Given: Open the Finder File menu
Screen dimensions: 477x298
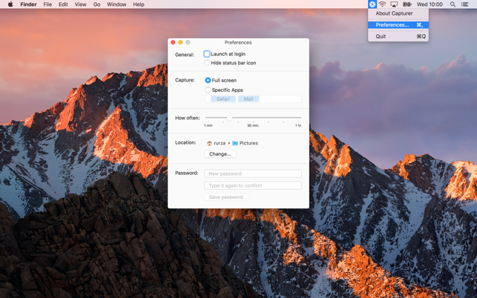Looking at the screenshot, I should click(47, 4).
